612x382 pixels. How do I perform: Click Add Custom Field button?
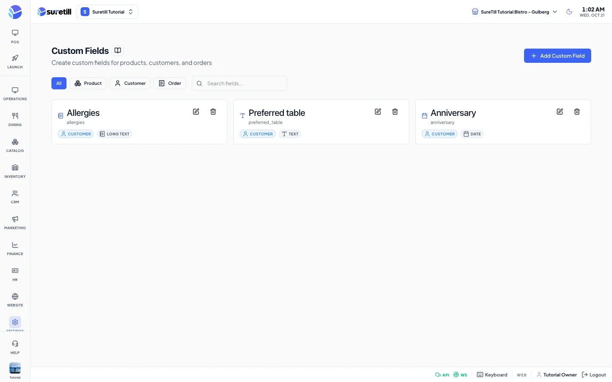(x=557, y=56)
